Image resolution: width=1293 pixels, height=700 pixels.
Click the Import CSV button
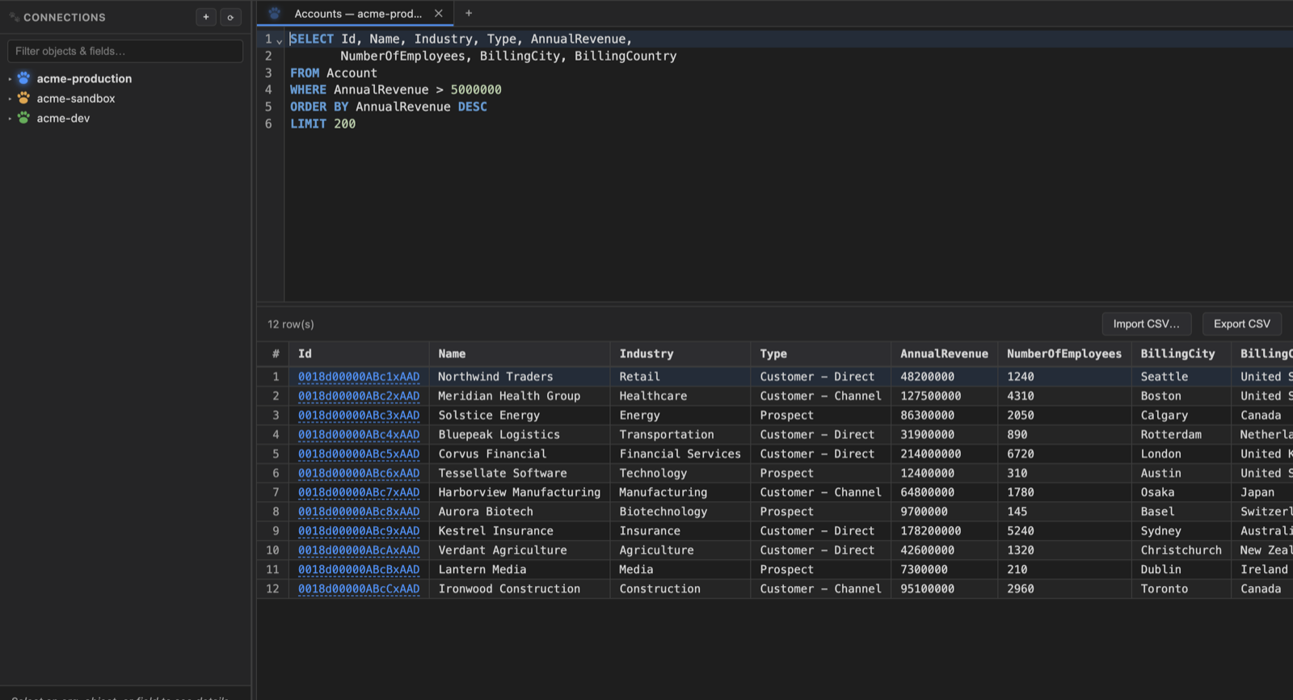point(1147,324)
